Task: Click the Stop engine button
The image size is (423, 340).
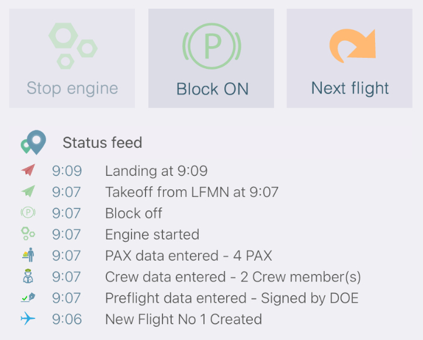Action: [72, 58]
